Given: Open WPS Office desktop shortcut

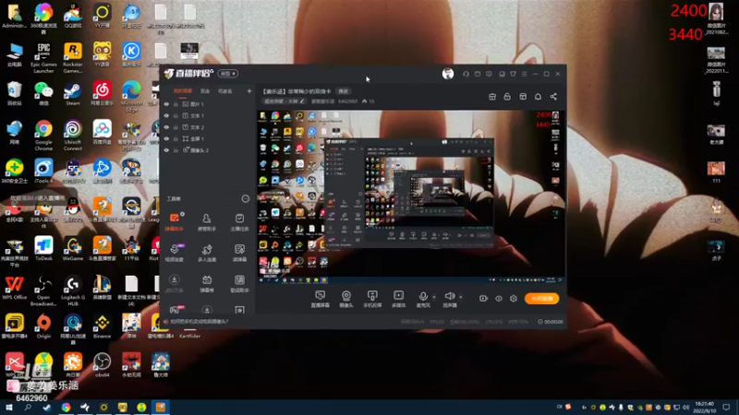Looking at the screenshot, I should pos(15,288).
